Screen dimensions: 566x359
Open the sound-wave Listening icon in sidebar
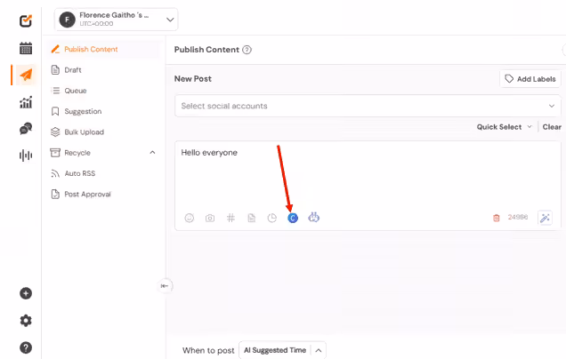(x=26, y=156)
